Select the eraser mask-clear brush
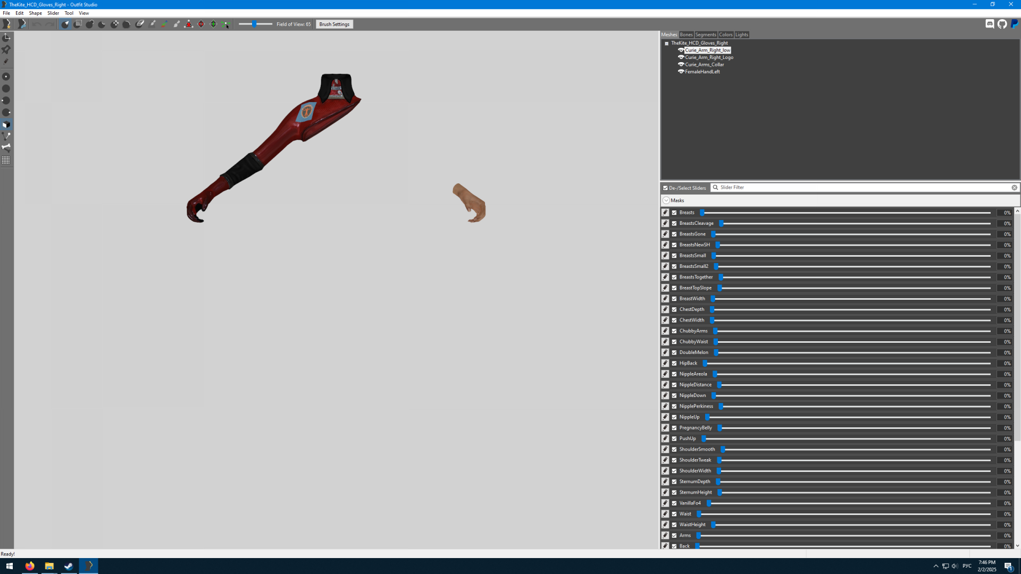1021x574 pixels. click(x=140, y=24)
